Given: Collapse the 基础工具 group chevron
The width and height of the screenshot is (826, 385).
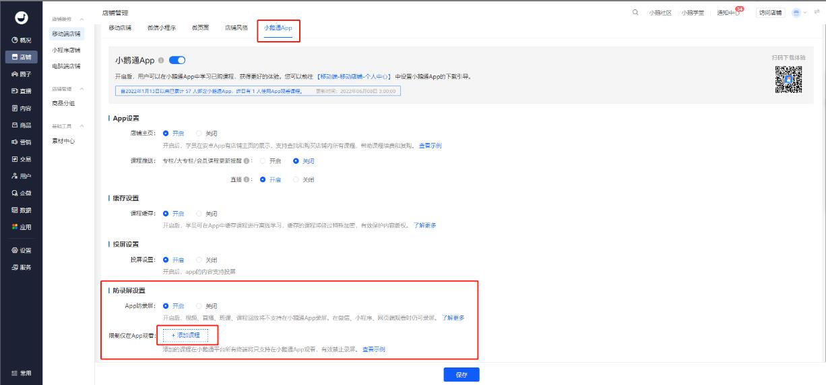Looking at the screenshot, I should pyautogui.click(x=82, y=126).
